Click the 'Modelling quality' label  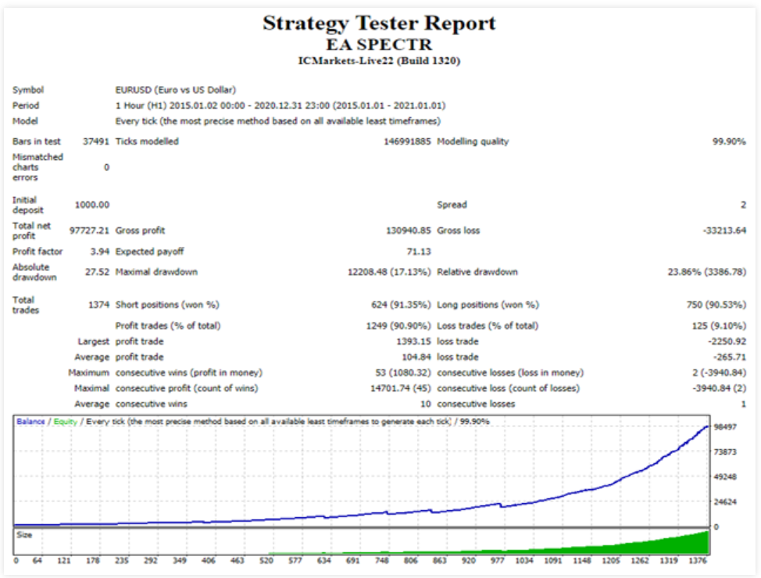point(473,141)
